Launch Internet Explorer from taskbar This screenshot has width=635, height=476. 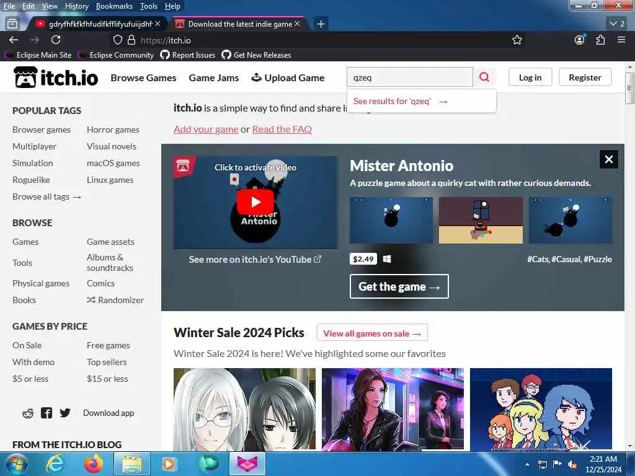[x=55, y=464]
